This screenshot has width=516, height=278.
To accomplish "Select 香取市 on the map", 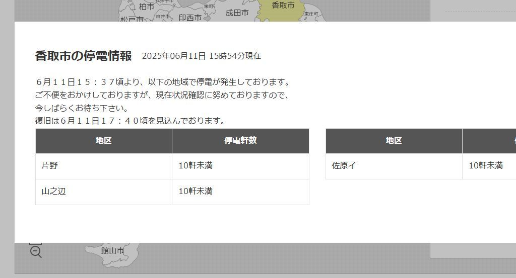I will point(283,5).
